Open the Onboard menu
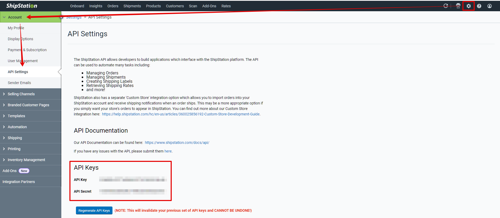 pyautogui.click(x=77, y=6)
